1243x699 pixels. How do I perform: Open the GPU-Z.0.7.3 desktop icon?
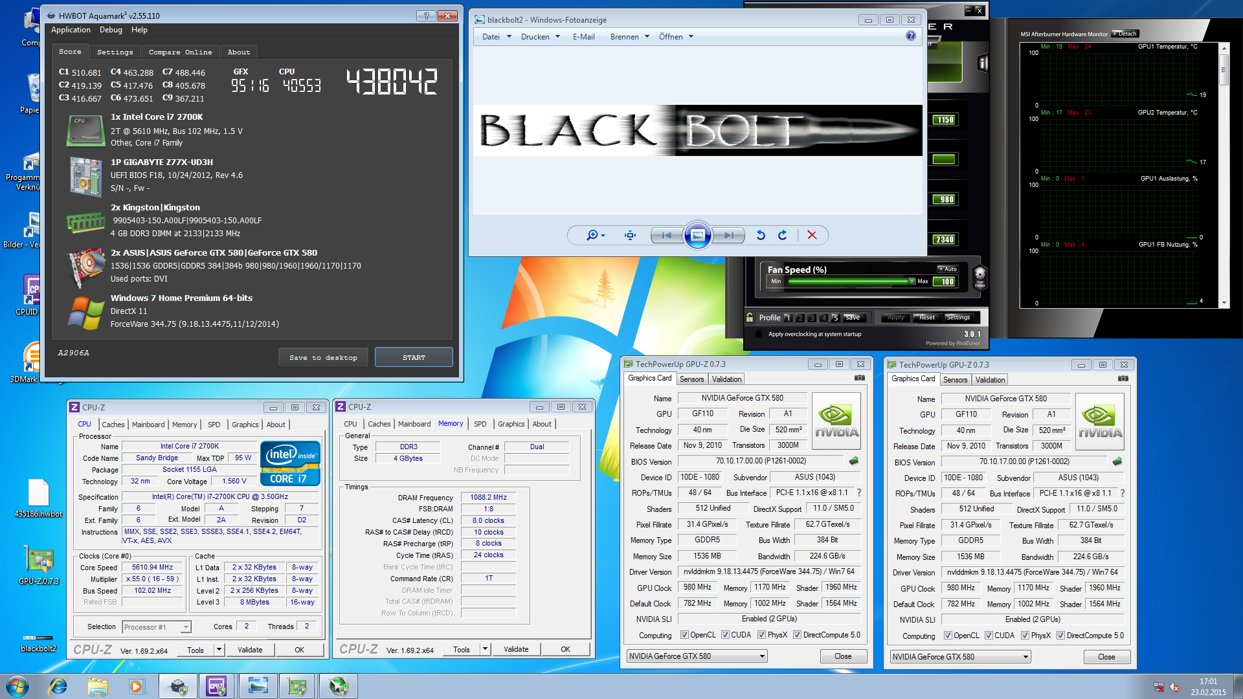point(38,565)
